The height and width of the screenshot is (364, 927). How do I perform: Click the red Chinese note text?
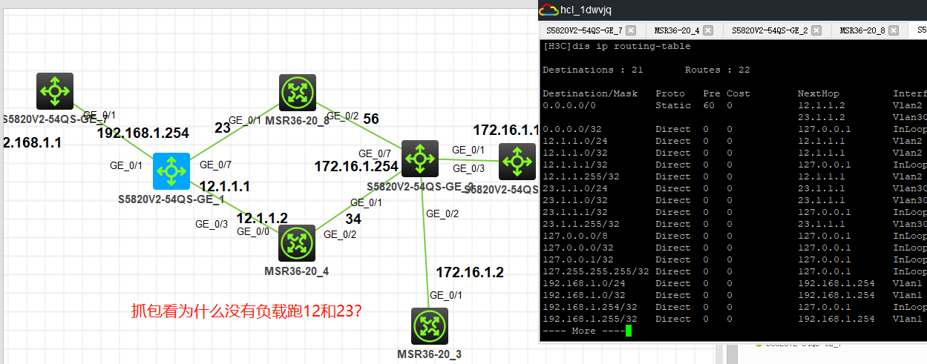pyautogui.click(x=246, y=311)
